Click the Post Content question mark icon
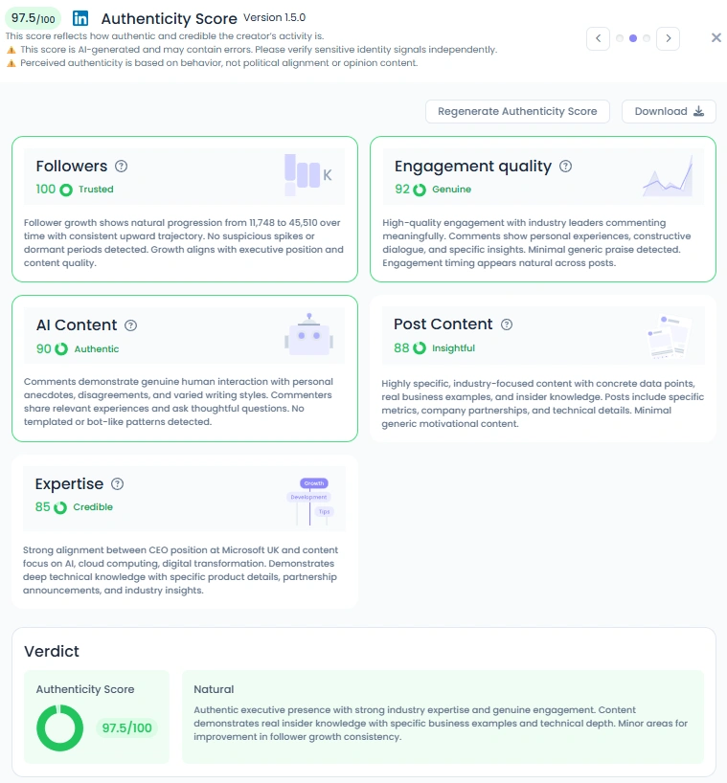The image size is (727, 783). [506, 324]
